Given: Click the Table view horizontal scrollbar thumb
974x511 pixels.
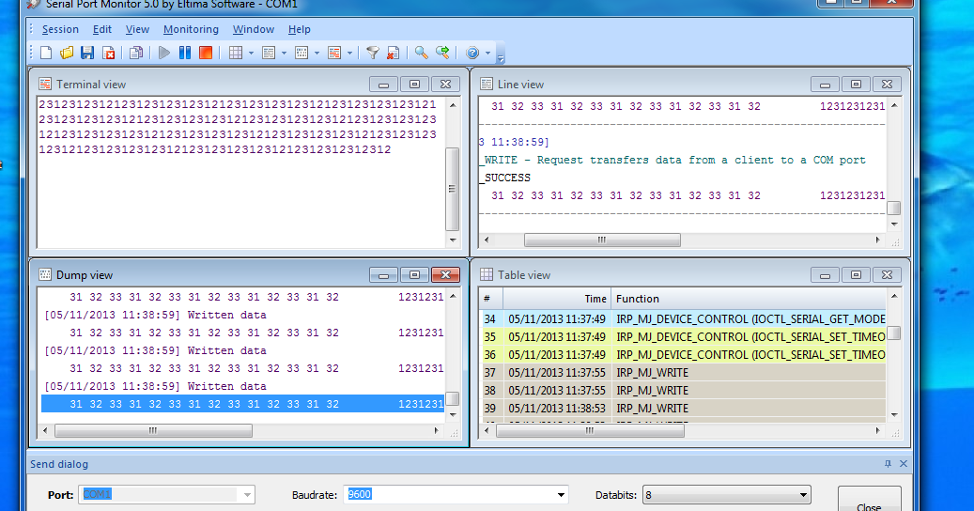Looking at the screenshot, I should click(x=590, y=430).
